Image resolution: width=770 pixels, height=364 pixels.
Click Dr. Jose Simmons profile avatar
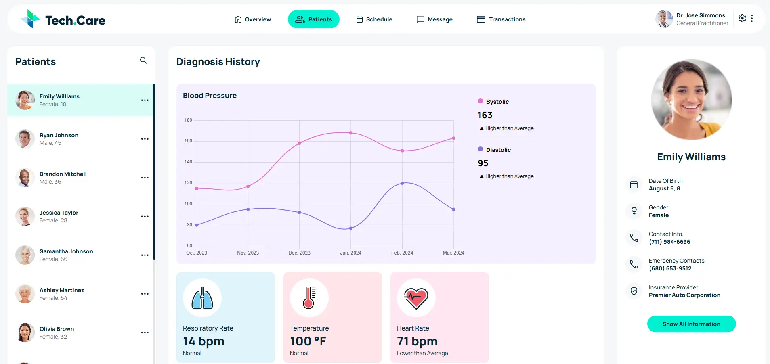pyautogui.click(x=664, y=19)
